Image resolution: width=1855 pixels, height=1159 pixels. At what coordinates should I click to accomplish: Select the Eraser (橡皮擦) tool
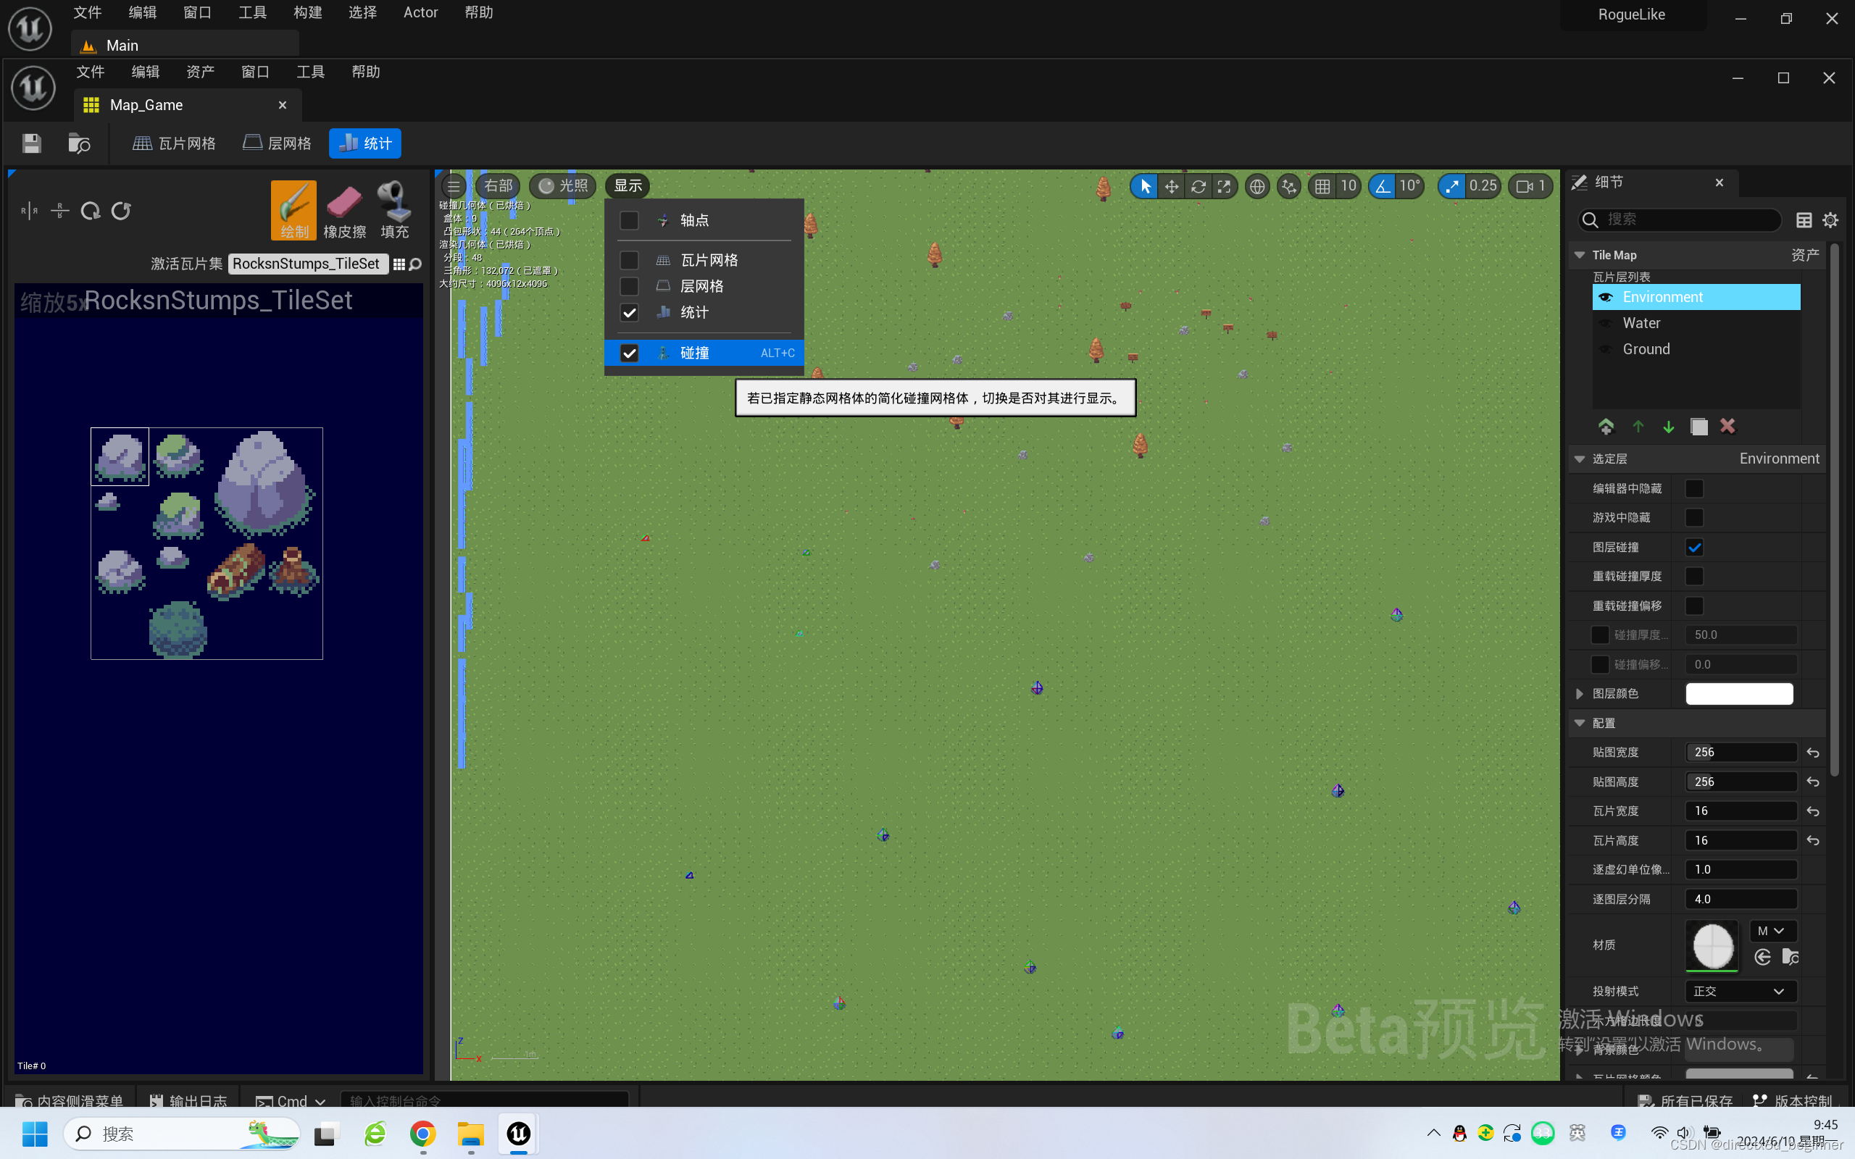(x=344, y=210)
